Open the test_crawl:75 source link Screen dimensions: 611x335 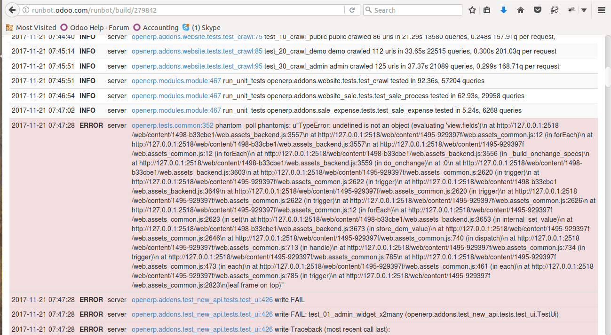coord(197,37)
